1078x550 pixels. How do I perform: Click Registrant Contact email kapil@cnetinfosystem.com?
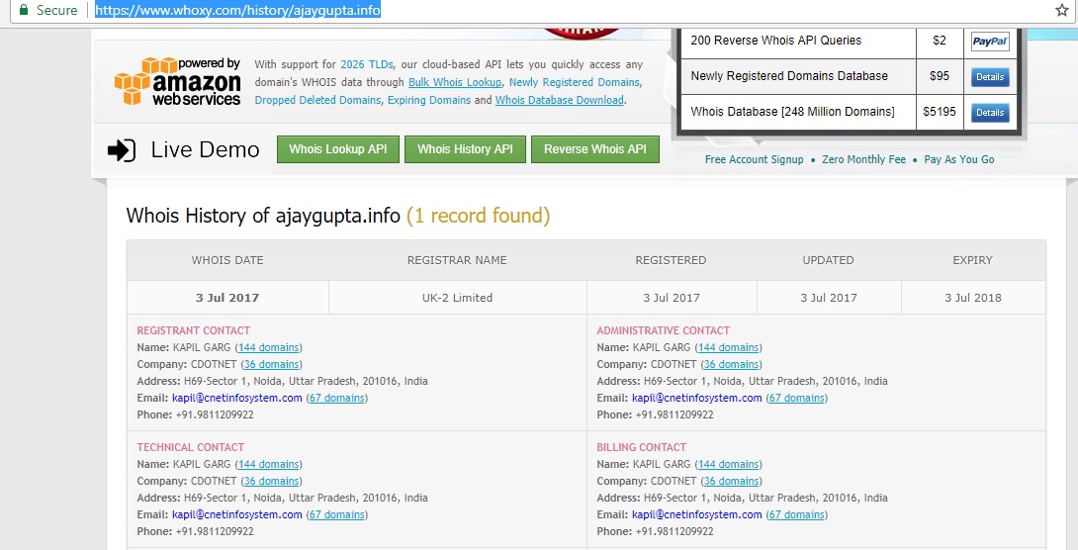[237, 398]
